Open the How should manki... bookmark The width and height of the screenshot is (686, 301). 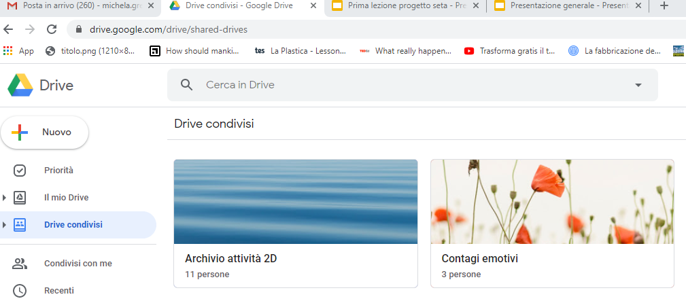coord(194,51)
